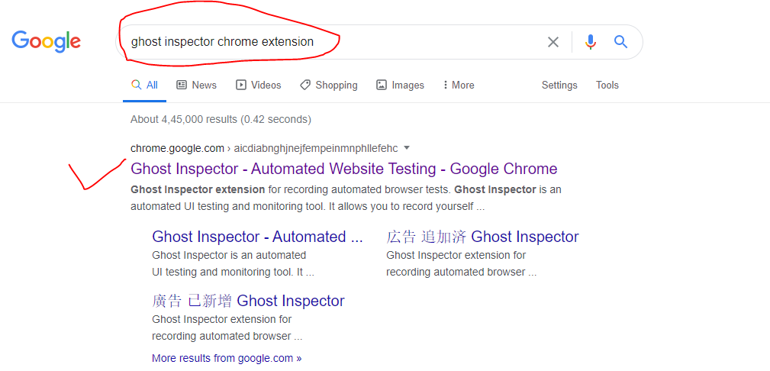The width and height of the screenshot is (770, 371).
Task: Open the '広告 追加済 Ghost Inspector' sitelink
Action: click(x=482, y=237)
